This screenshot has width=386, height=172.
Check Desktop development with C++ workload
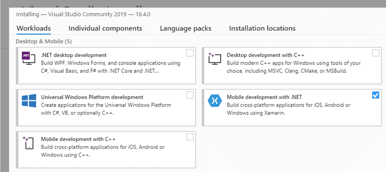pyautogui.click(x=376, y=53)
